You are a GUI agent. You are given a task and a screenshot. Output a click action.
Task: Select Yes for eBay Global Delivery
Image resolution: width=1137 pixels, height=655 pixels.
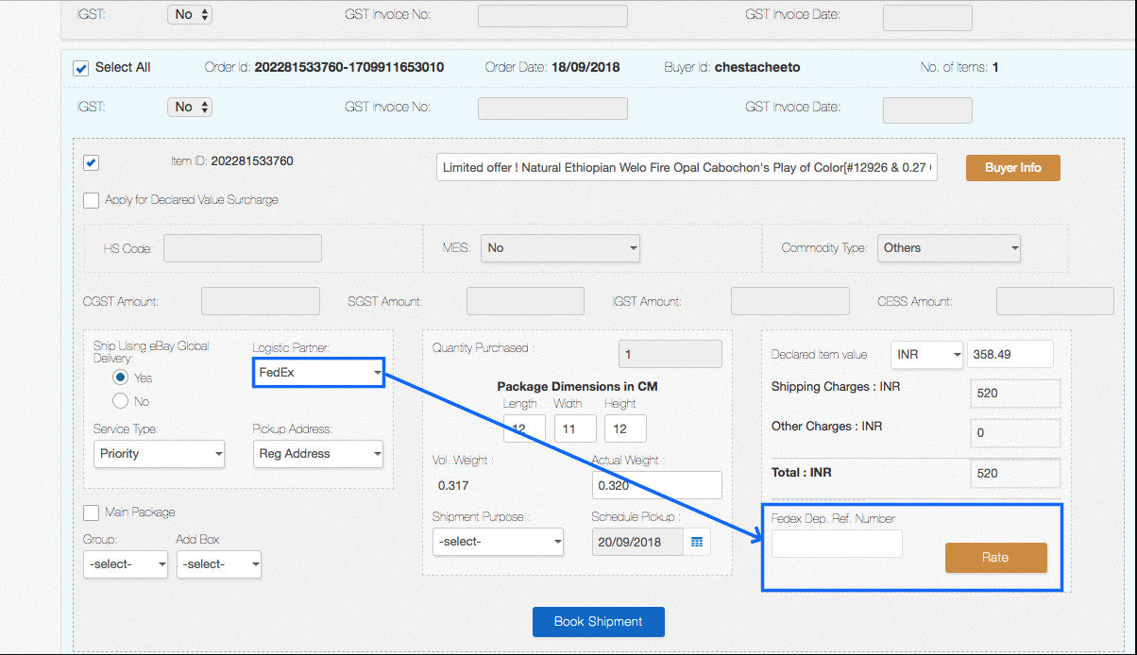(121, 378)
